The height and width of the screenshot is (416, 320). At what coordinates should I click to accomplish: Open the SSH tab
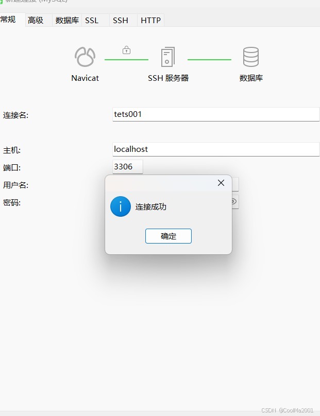pos(123,21)
